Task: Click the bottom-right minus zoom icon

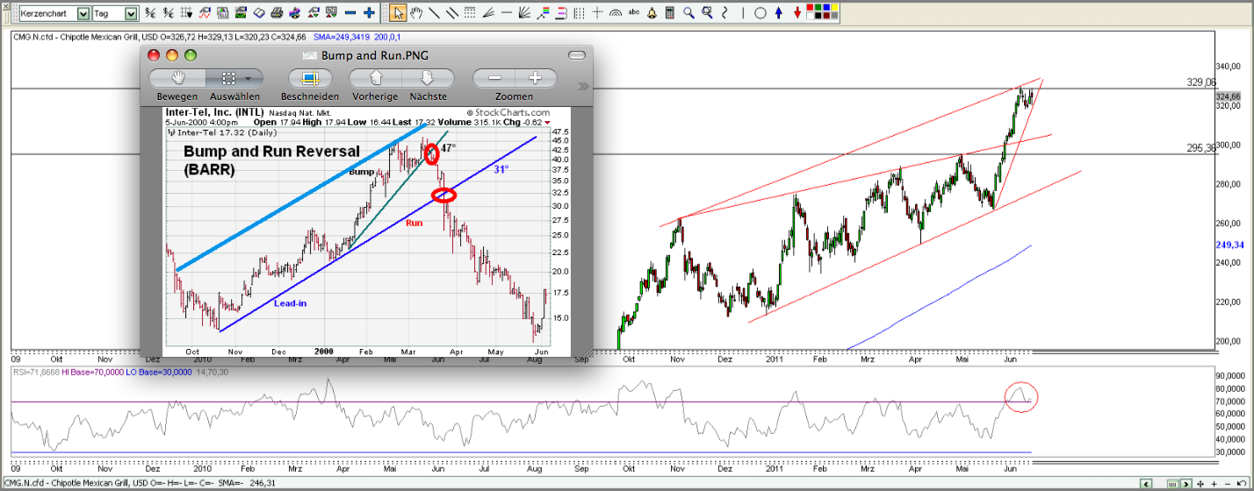Action: (x=1228, y=484)
